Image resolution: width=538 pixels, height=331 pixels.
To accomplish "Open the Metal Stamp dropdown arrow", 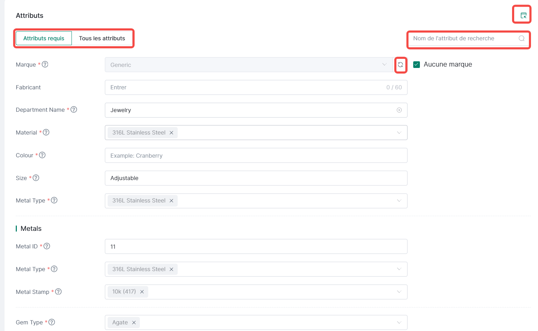I will [399, 292].
